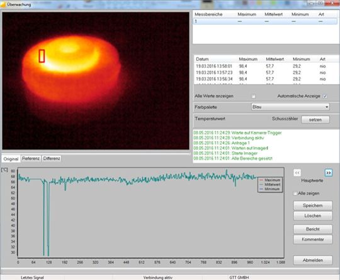
Task: Select the log row dated 19.03.2016 13:58:01
Action: (x=266, y=66)
